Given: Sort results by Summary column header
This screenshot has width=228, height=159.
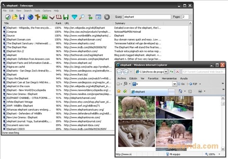Looking at the screenshot, I should coord(138,23).
